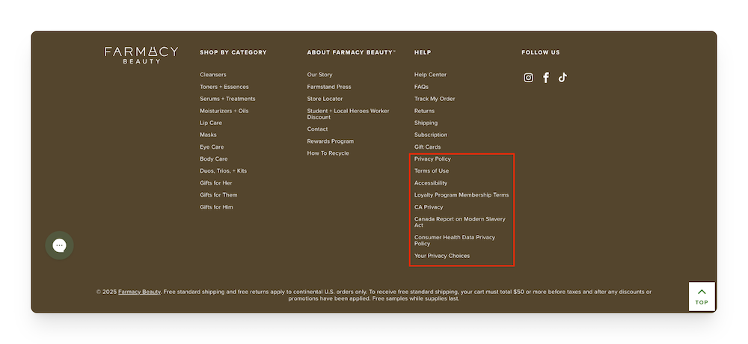Open Farmacy's Instagram page
The height and width of the screenshot is (344, 748).
[528, 78]
